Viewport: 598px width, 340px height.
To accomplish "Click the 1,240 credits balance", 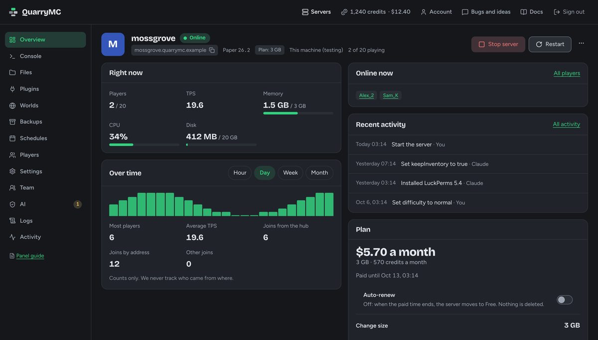I will point(375,12).
